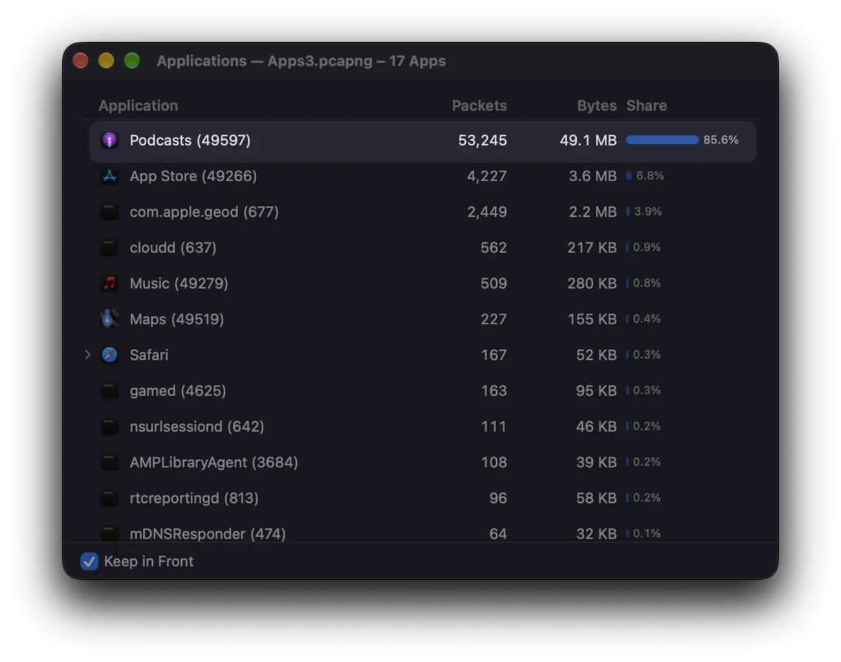Select the Podcasts (49597) row name
841x662 pixels.
coord(190,140)
